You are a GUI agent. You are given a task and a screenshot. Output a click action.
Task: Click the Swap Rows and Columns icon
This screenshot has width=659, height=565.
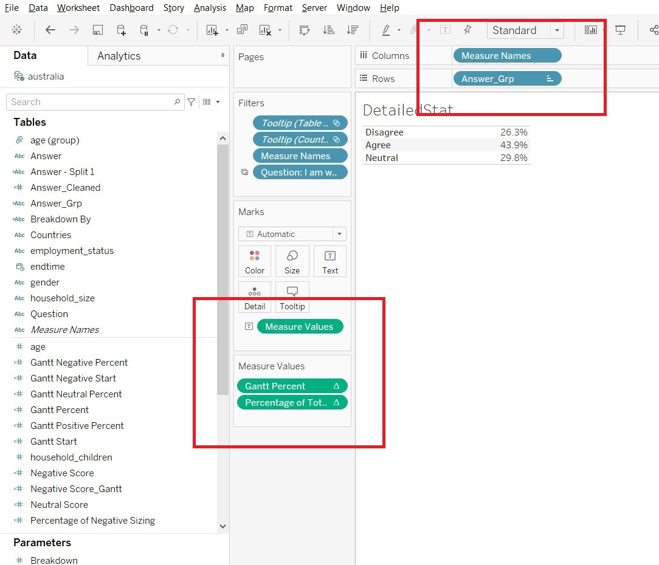coord(305,30)
